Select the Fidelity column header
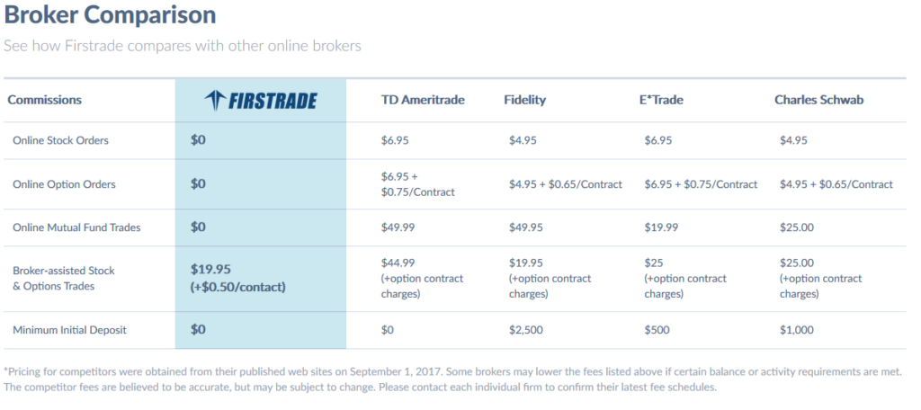 [525, 100]
